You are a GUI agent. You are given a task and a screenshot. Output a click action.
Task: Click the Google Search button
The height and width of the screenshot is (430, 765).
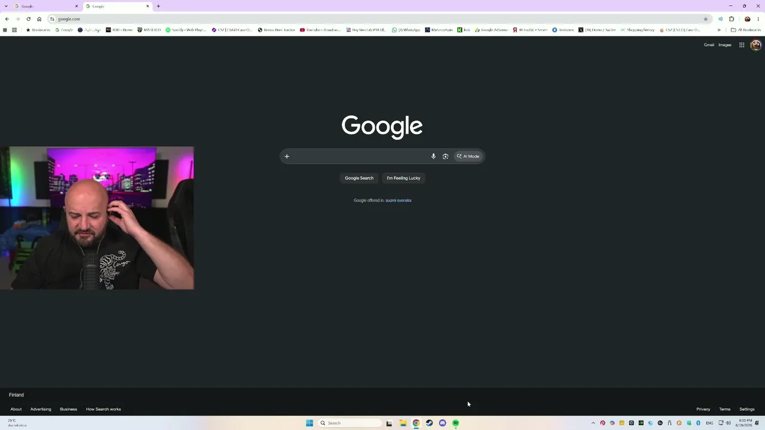tap(359, 178)
